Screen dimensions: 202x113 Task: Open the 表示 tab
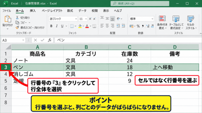coord(106,11)
